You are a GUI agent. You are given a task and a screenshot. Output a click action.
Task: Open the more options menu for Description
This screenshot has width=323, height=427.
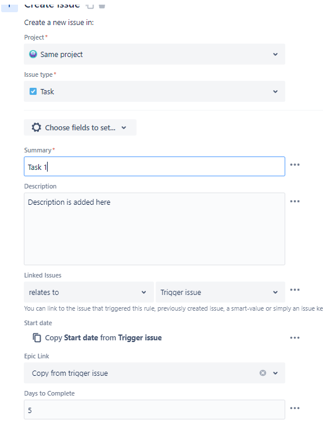pyautogui.click(x=295, y=201)
